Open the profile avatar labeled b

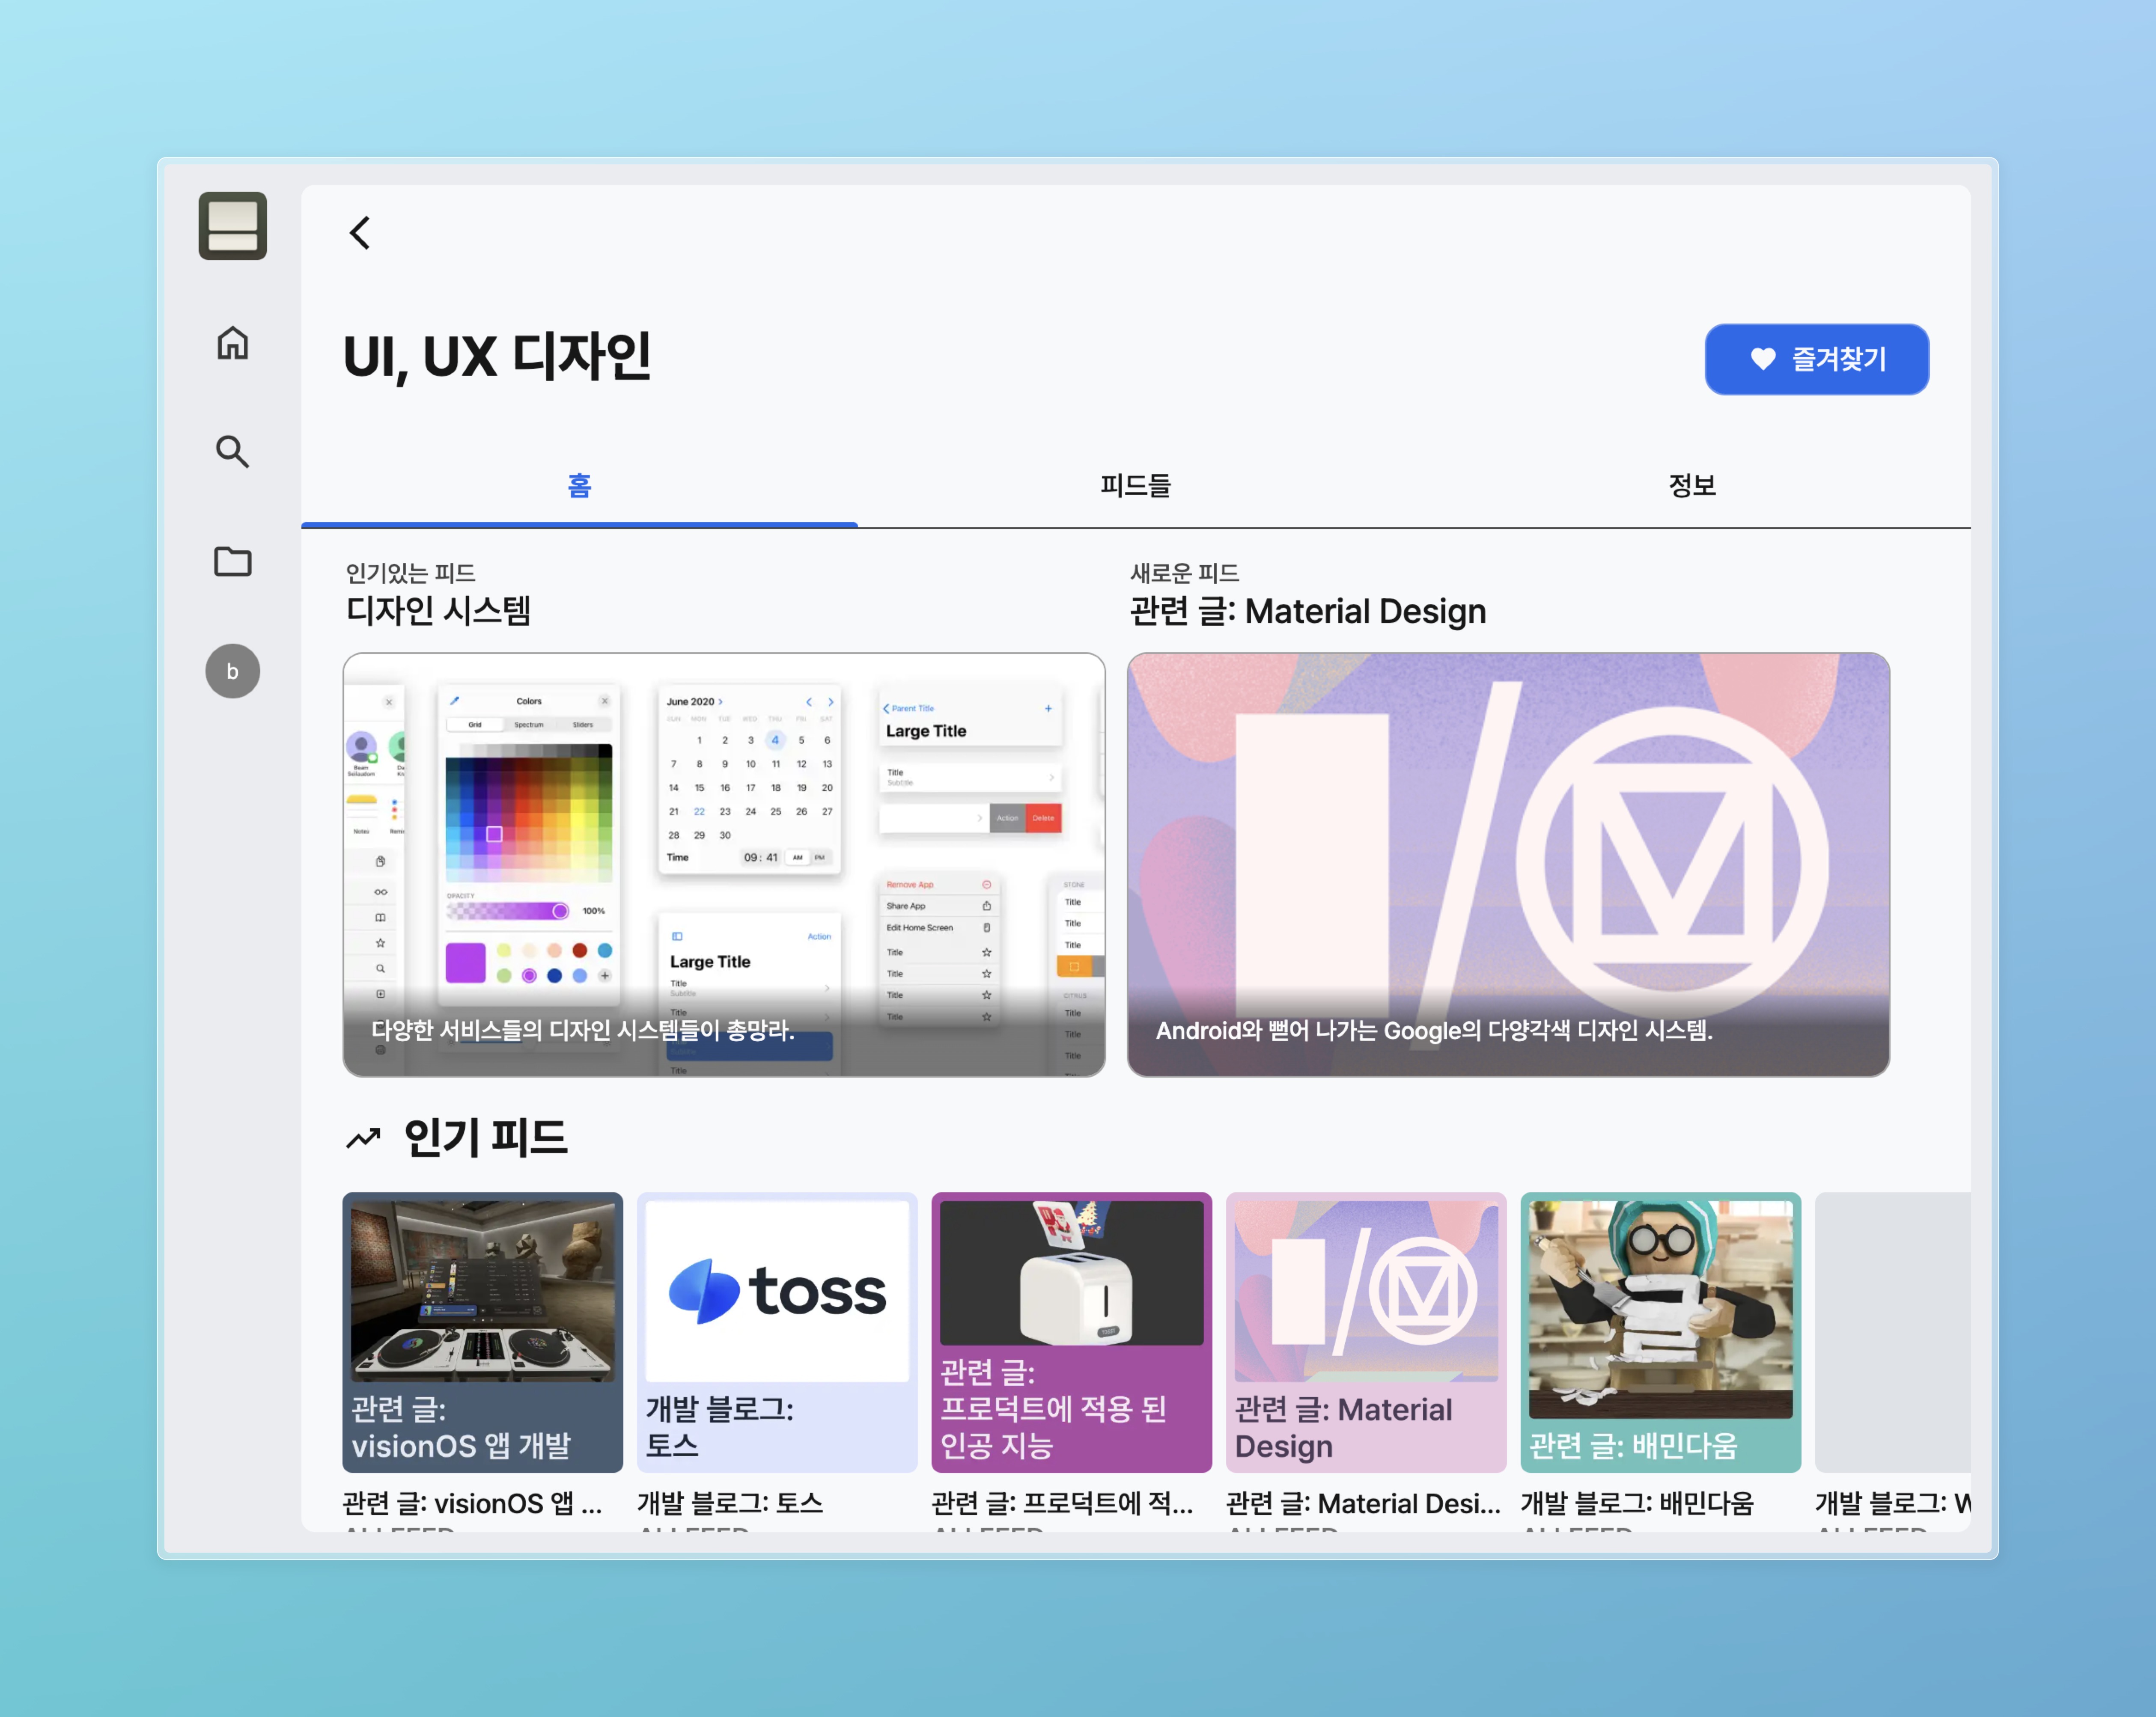232,671
